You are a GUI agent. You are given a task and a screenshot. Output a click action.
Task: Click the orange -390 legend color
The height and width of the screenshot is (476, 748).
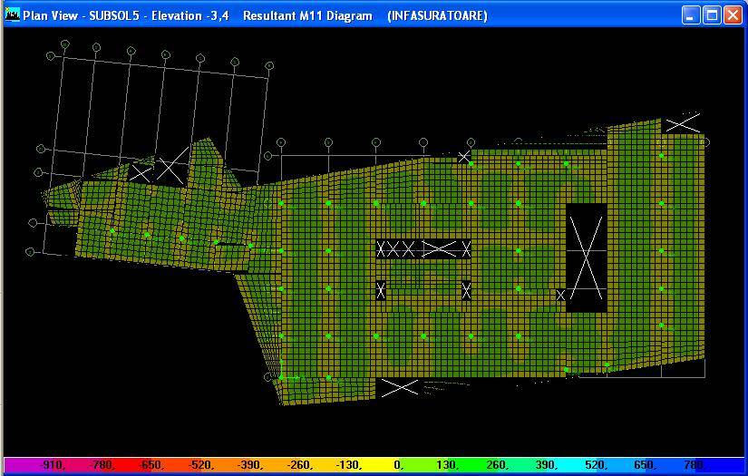point(249,465)
